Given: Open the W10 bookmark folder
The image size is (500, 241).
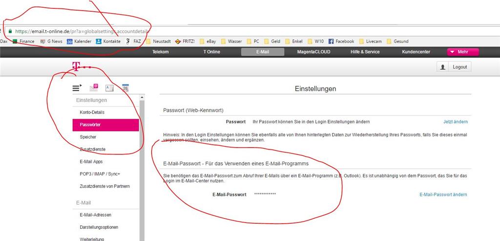Looking at the screenshot, I should [x=316, y=41].
